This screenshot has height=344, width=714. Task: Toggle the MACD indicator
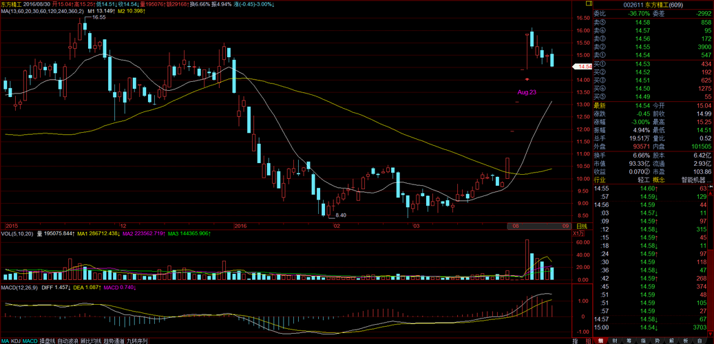30,341
